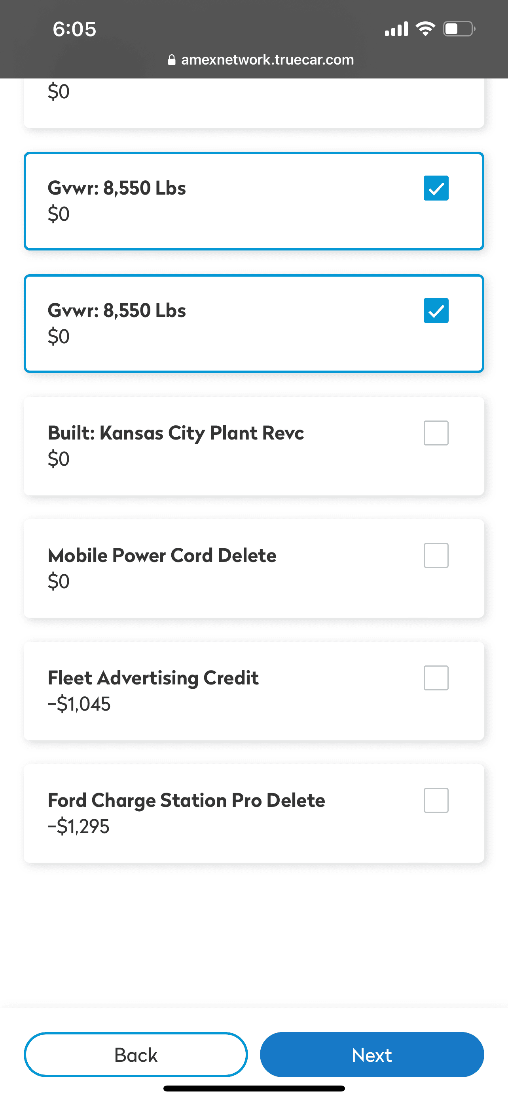Tap the 6:05 clock in status bar

tap(75, 29)
